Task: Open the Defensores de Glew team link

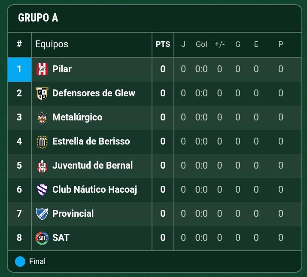Action: pos(94,93)
